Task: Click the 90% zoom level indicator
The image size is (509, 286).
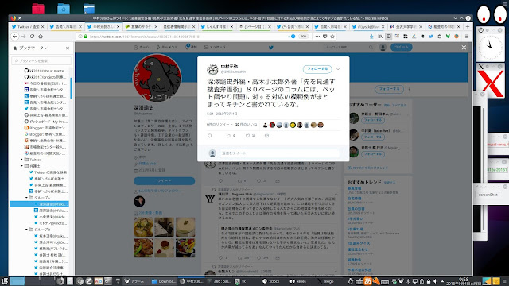Action: pos(304,37)
